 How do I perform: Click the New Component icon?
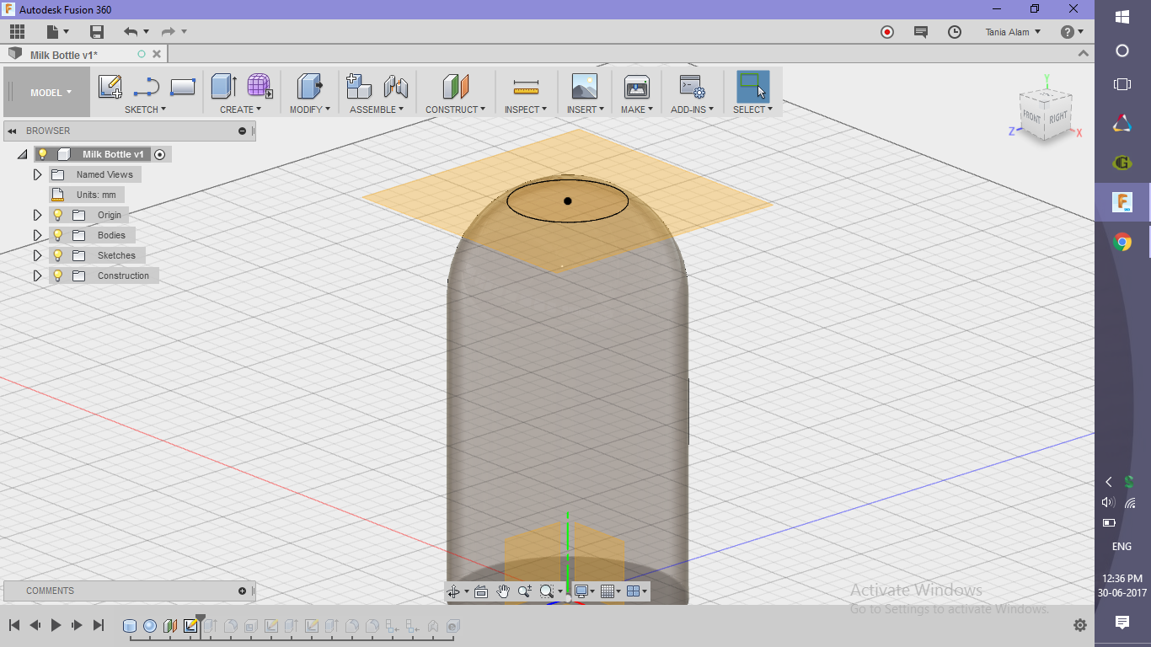pyautogui.click(x=359, y=87)
